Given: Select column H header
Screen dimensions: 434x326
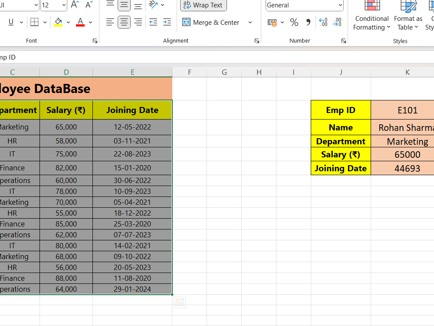Looking at the screenshot, I should pos(259,72).
